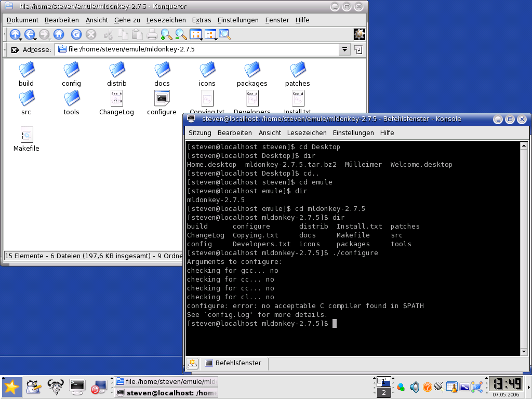Select the tools folder
532x399 pixels.
click(x=71, y=103)
